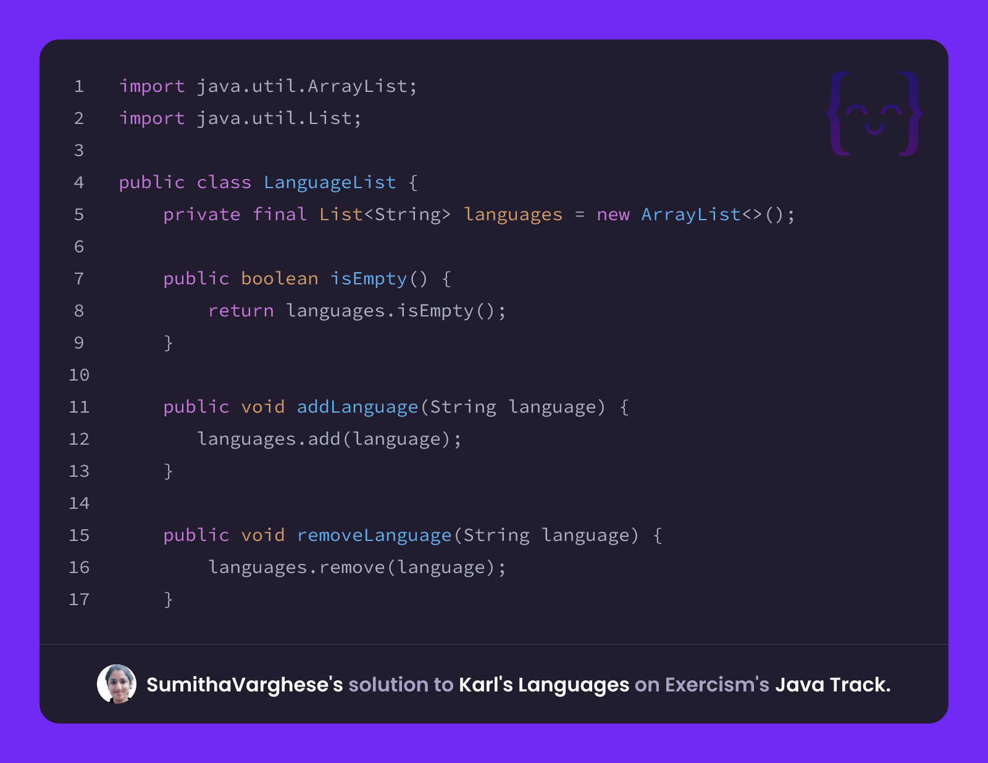Click the closing brace on line 13
Viewport: 988px width, 763px height.
(x=169, y=471)
